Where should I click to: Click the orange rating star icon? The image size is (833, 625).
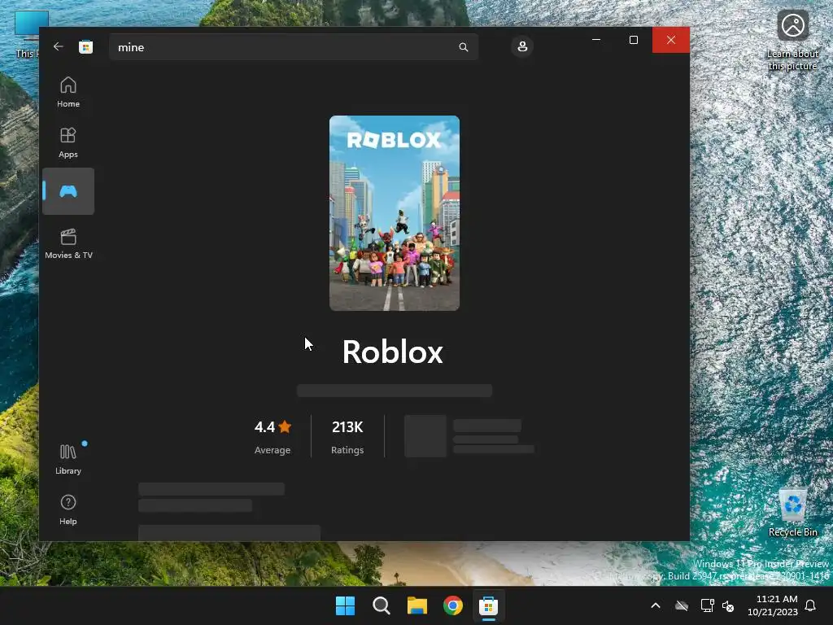pyautogui.click(x=286, y=426)
